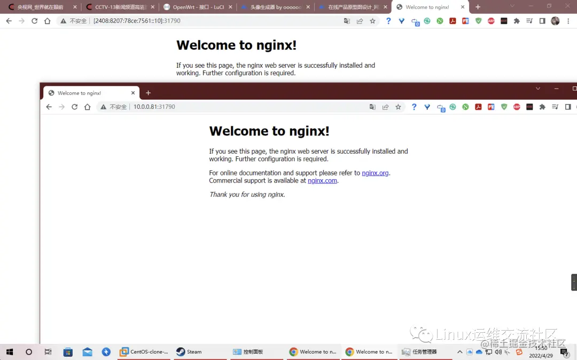Viewport: 577px width, 360px height.
Task: Open the blue question mark extension in the back window
Action: click(x=388, y=21)
